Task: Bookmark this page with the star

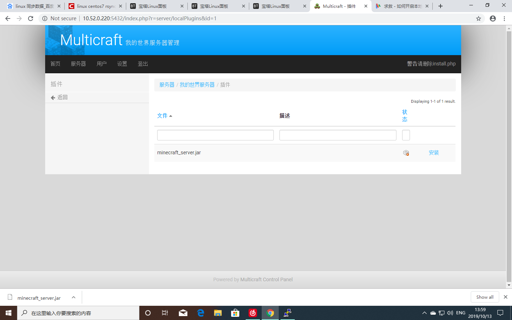Action: [479, 18]
